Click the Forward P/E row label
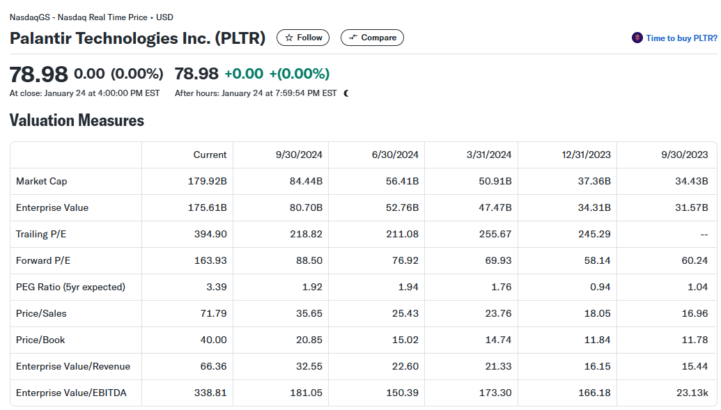721x410 pixels. coord(43,260)
